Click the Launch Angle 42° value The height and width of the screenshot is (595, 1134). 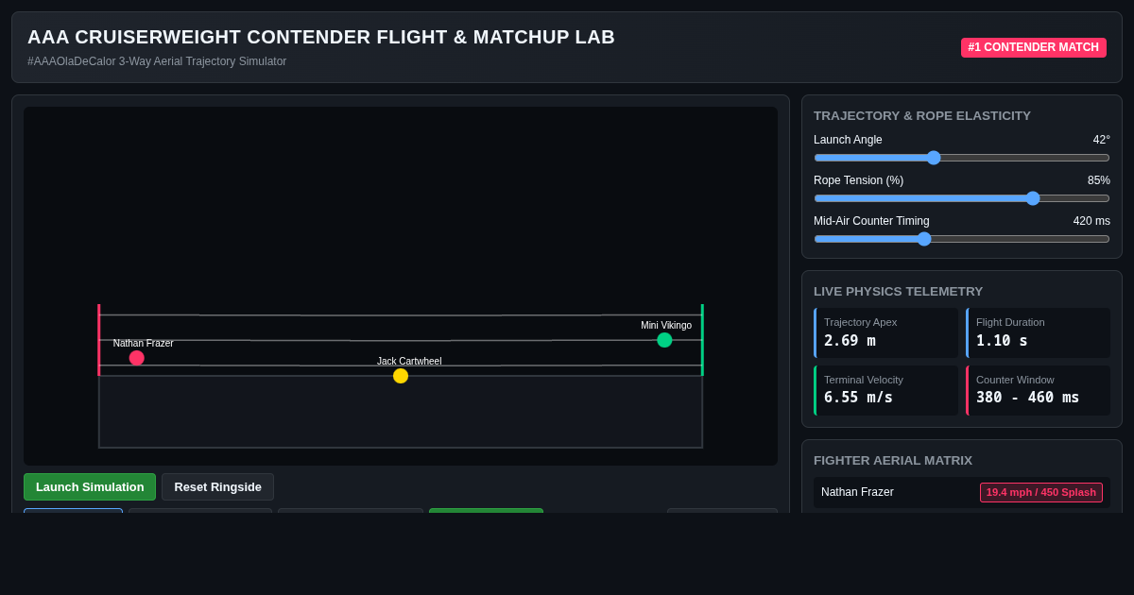tap(1102, 140)
